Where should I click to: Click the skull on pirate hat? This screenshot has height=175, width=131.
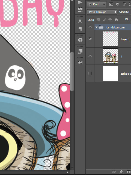(x=15, y=77)
